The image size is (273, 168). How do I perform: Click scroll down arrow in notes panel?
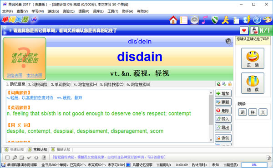(211, 140)
